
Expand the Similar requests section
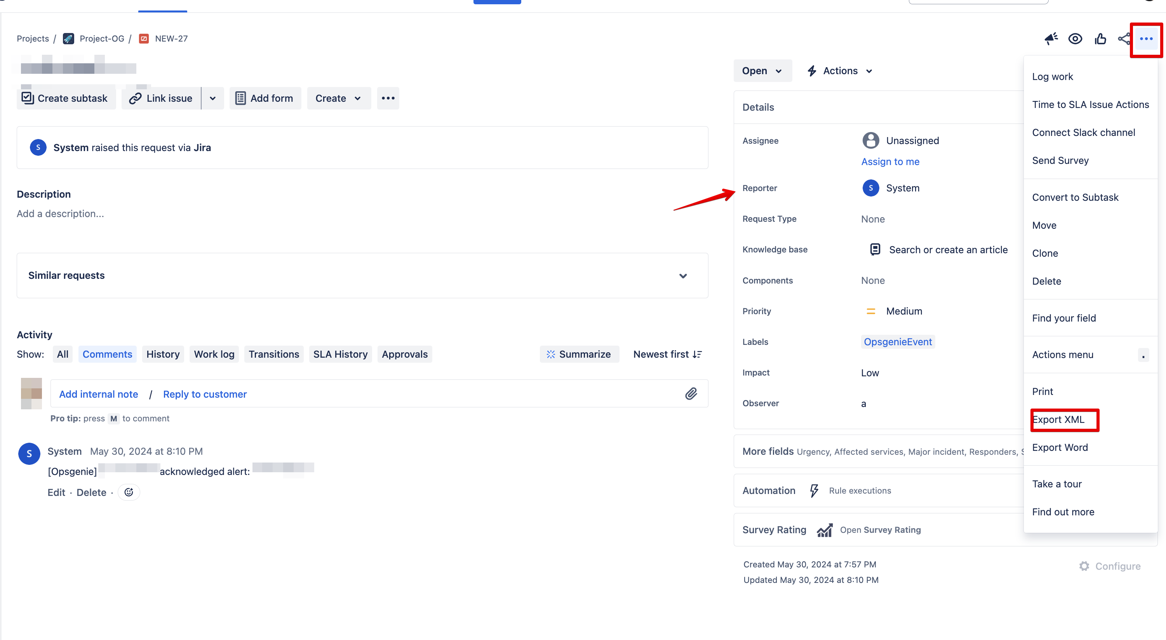tap(683, 276)
